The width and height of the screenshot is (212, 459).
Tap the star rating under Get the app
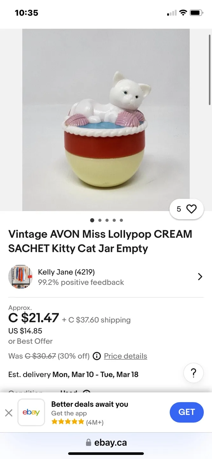click(67, 421)
